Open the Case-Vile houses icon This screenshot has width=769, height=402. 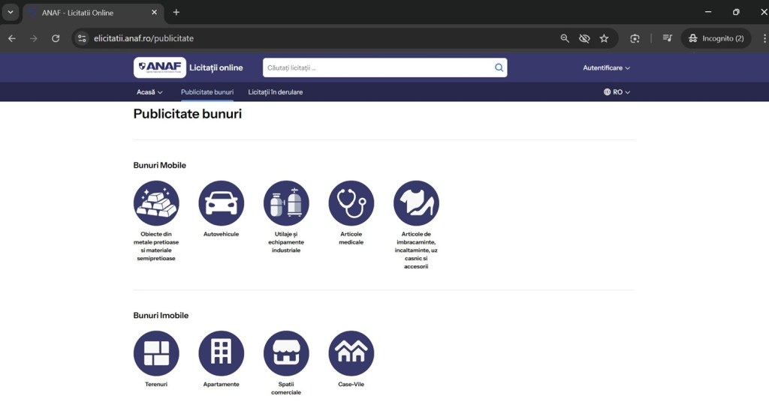click(x=351, y=353)
